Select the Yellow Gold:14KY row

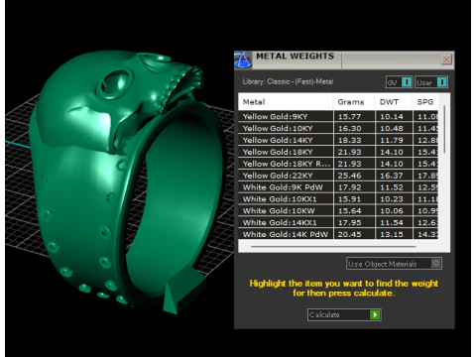click(338, 140)
